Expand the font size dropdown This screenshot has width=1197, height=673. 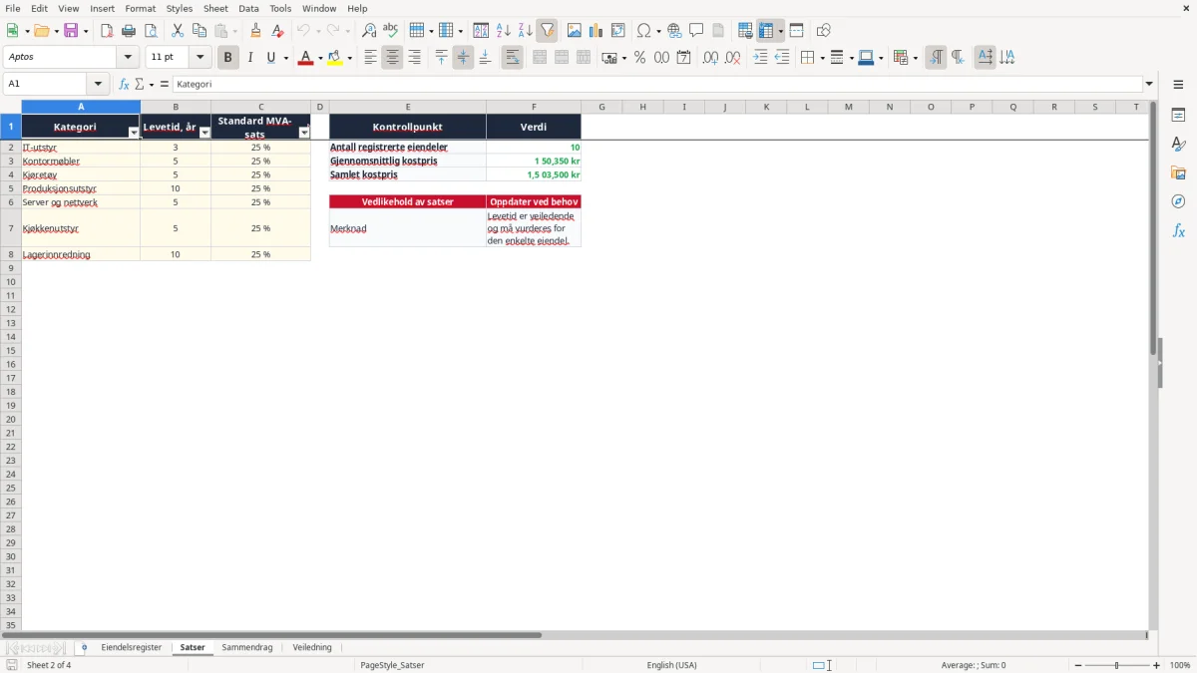199,58
